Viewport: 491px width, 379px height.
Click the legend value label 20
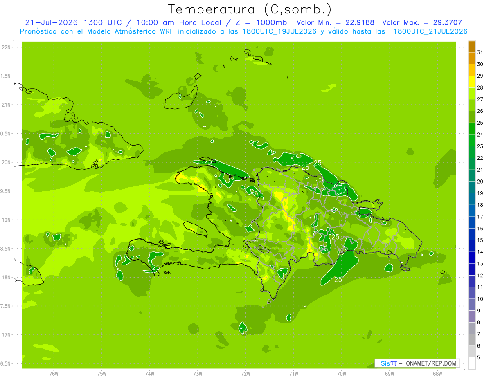tap(480, 182)
